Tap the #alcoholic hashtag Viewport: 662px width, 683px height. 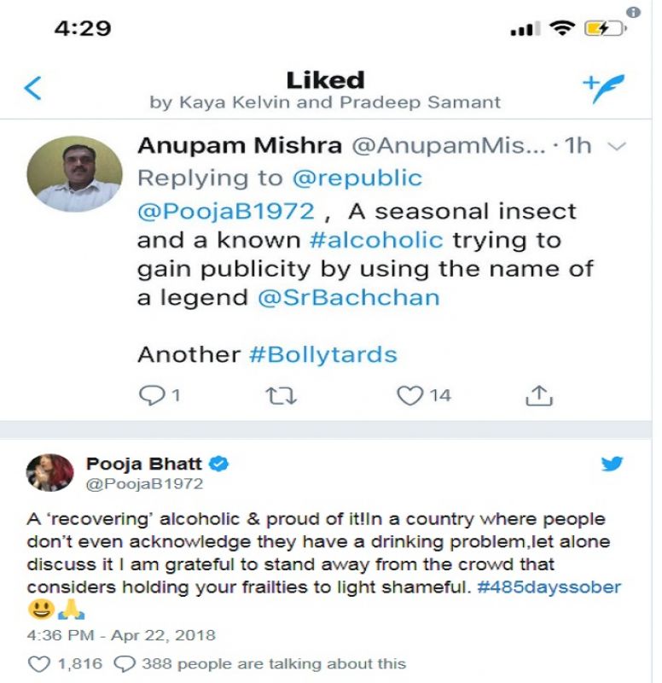pyautogui.click(x=376, y=240)
